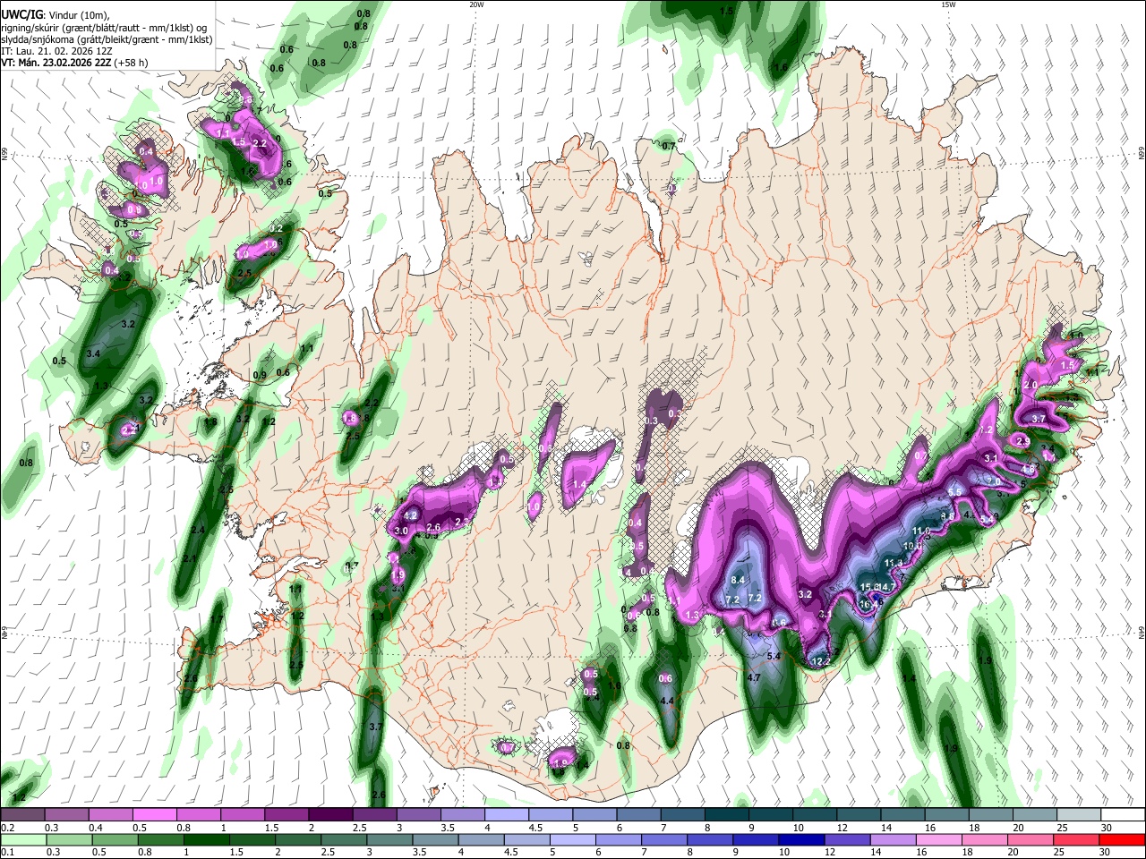Click the '20W' longitude label
Image resolution: width=1146 pixels, height=859 pixels.
point(476,4)
